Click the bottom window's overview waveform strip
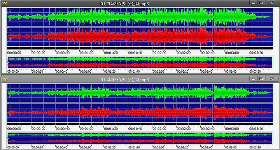 click(140, 138)
